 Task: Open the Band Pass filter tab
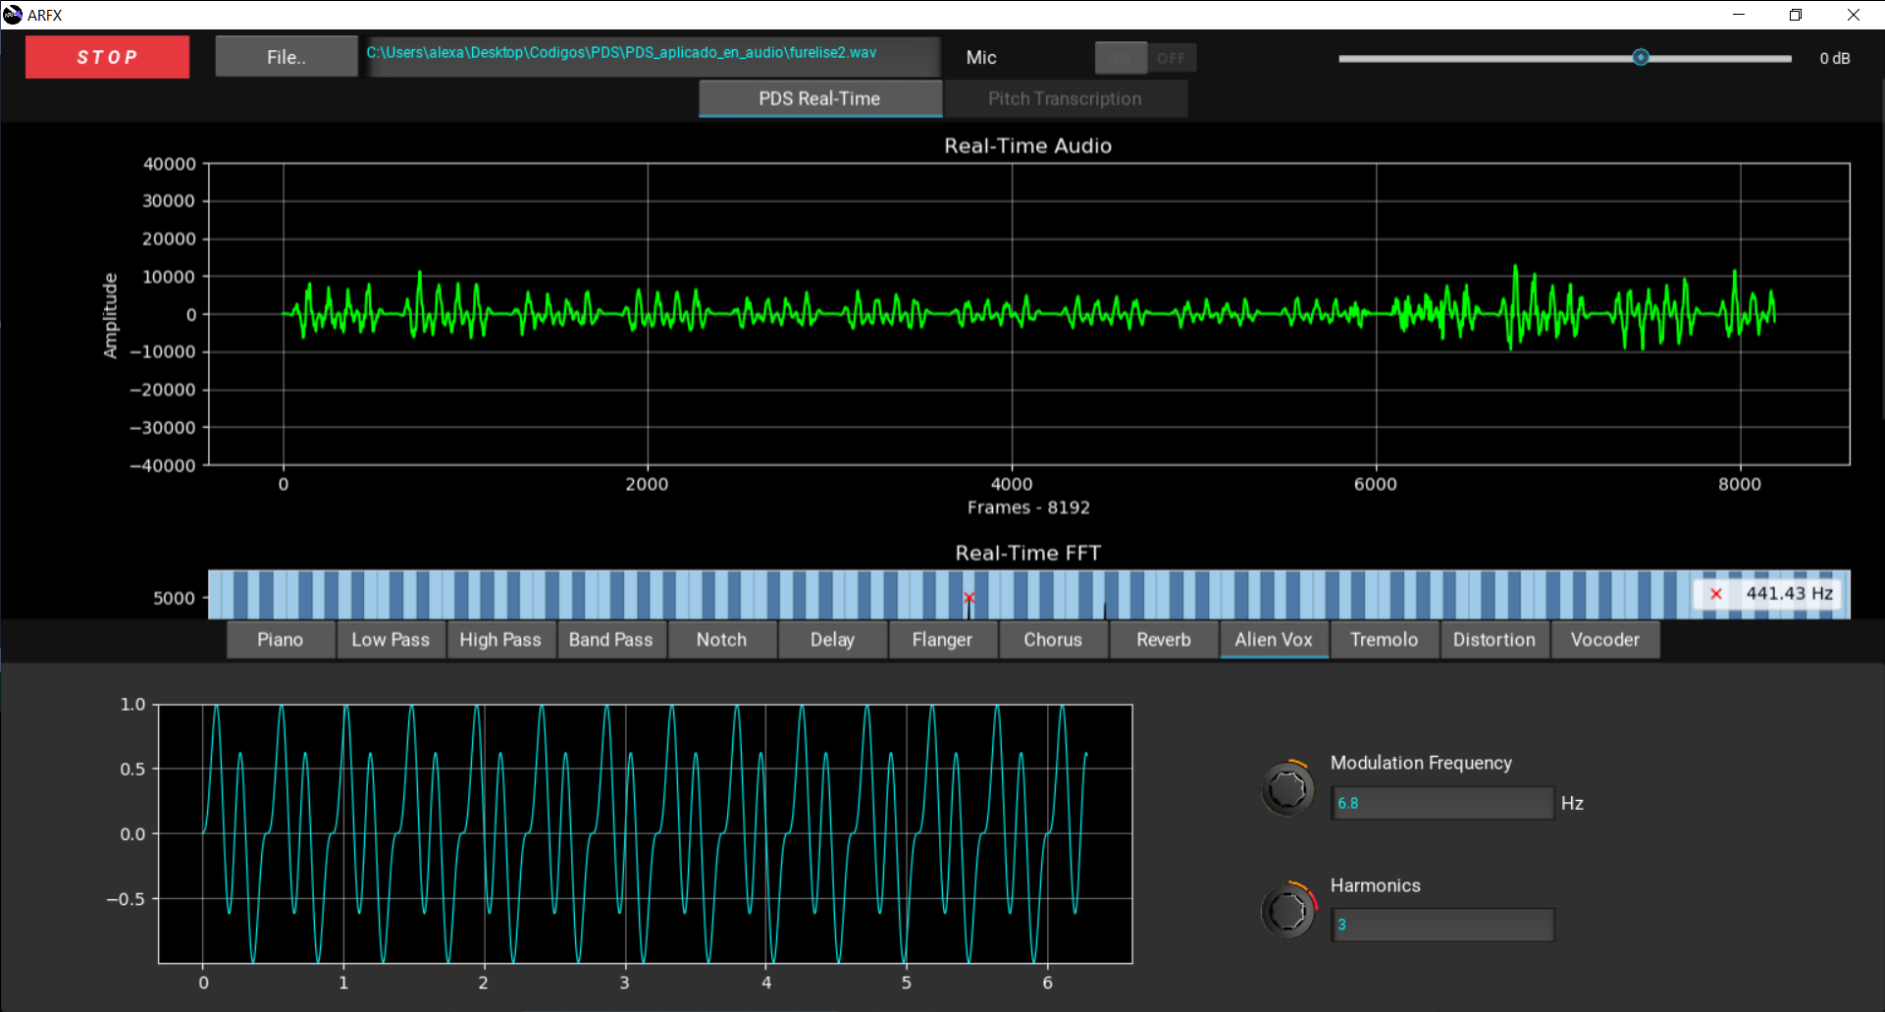[x=611, y=640]
